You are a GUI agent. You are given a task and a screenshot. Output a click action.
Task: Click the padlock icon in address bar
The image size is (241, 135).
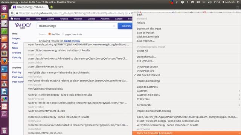point(17,13)
